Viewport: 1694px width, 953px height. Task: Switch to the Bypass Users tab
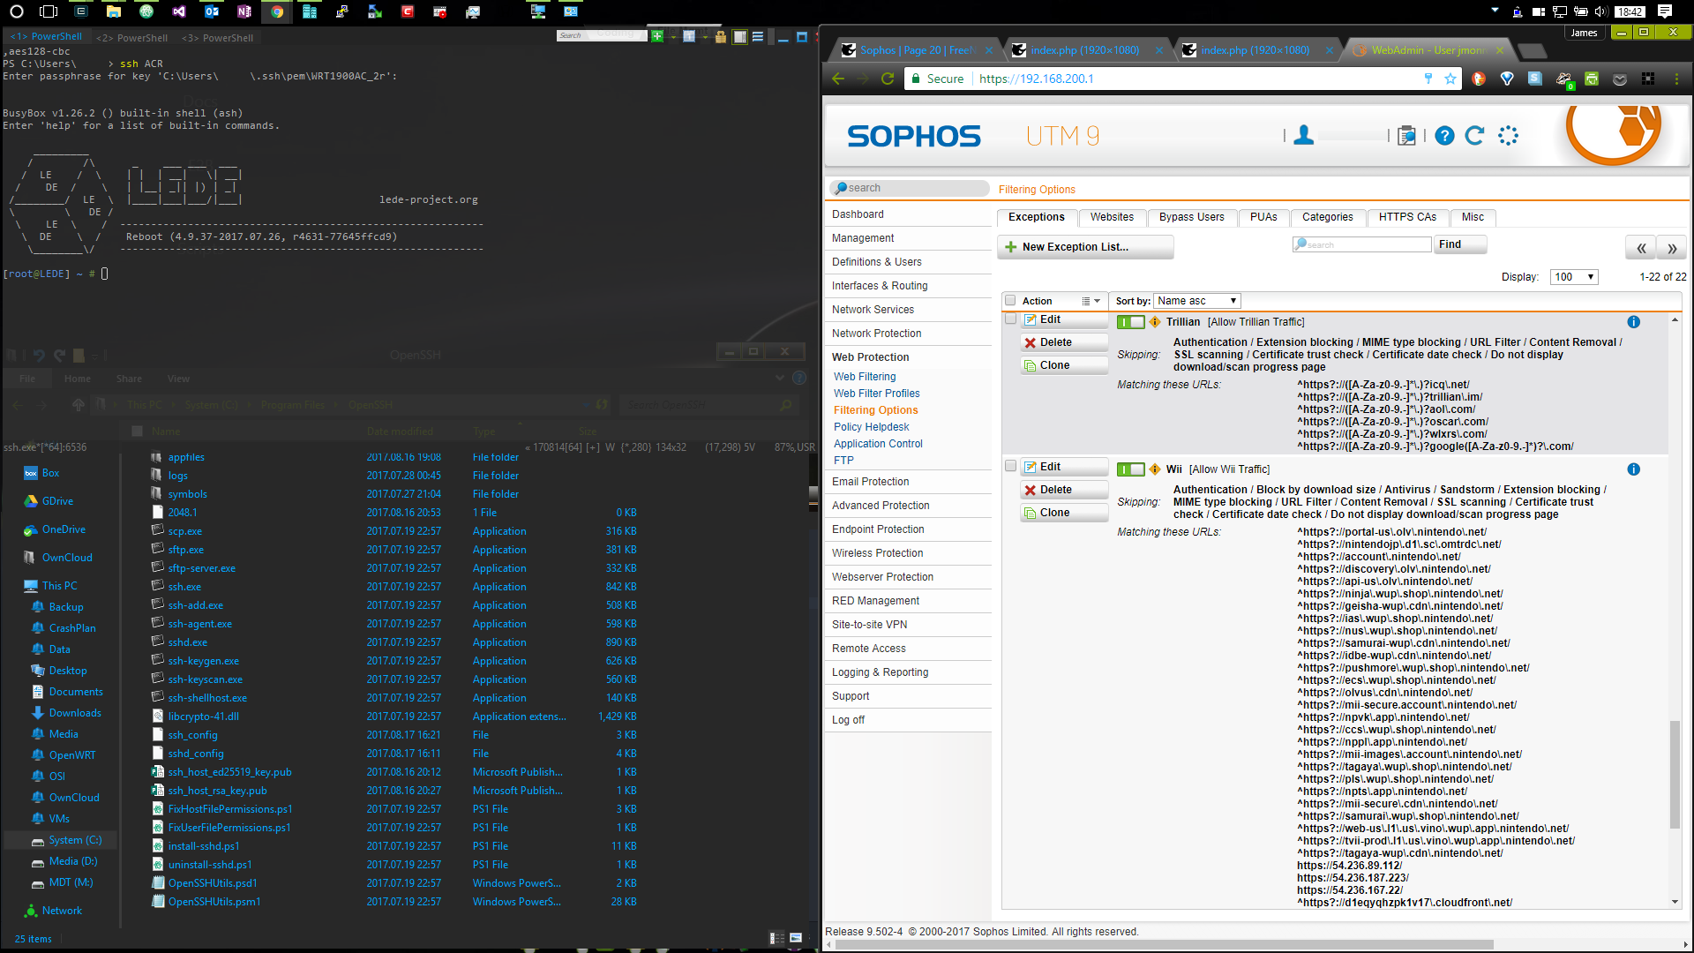tap(1191, 217)
